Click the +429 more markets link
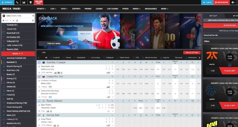This screenshot has height=127, width=238. coord(108,73)
